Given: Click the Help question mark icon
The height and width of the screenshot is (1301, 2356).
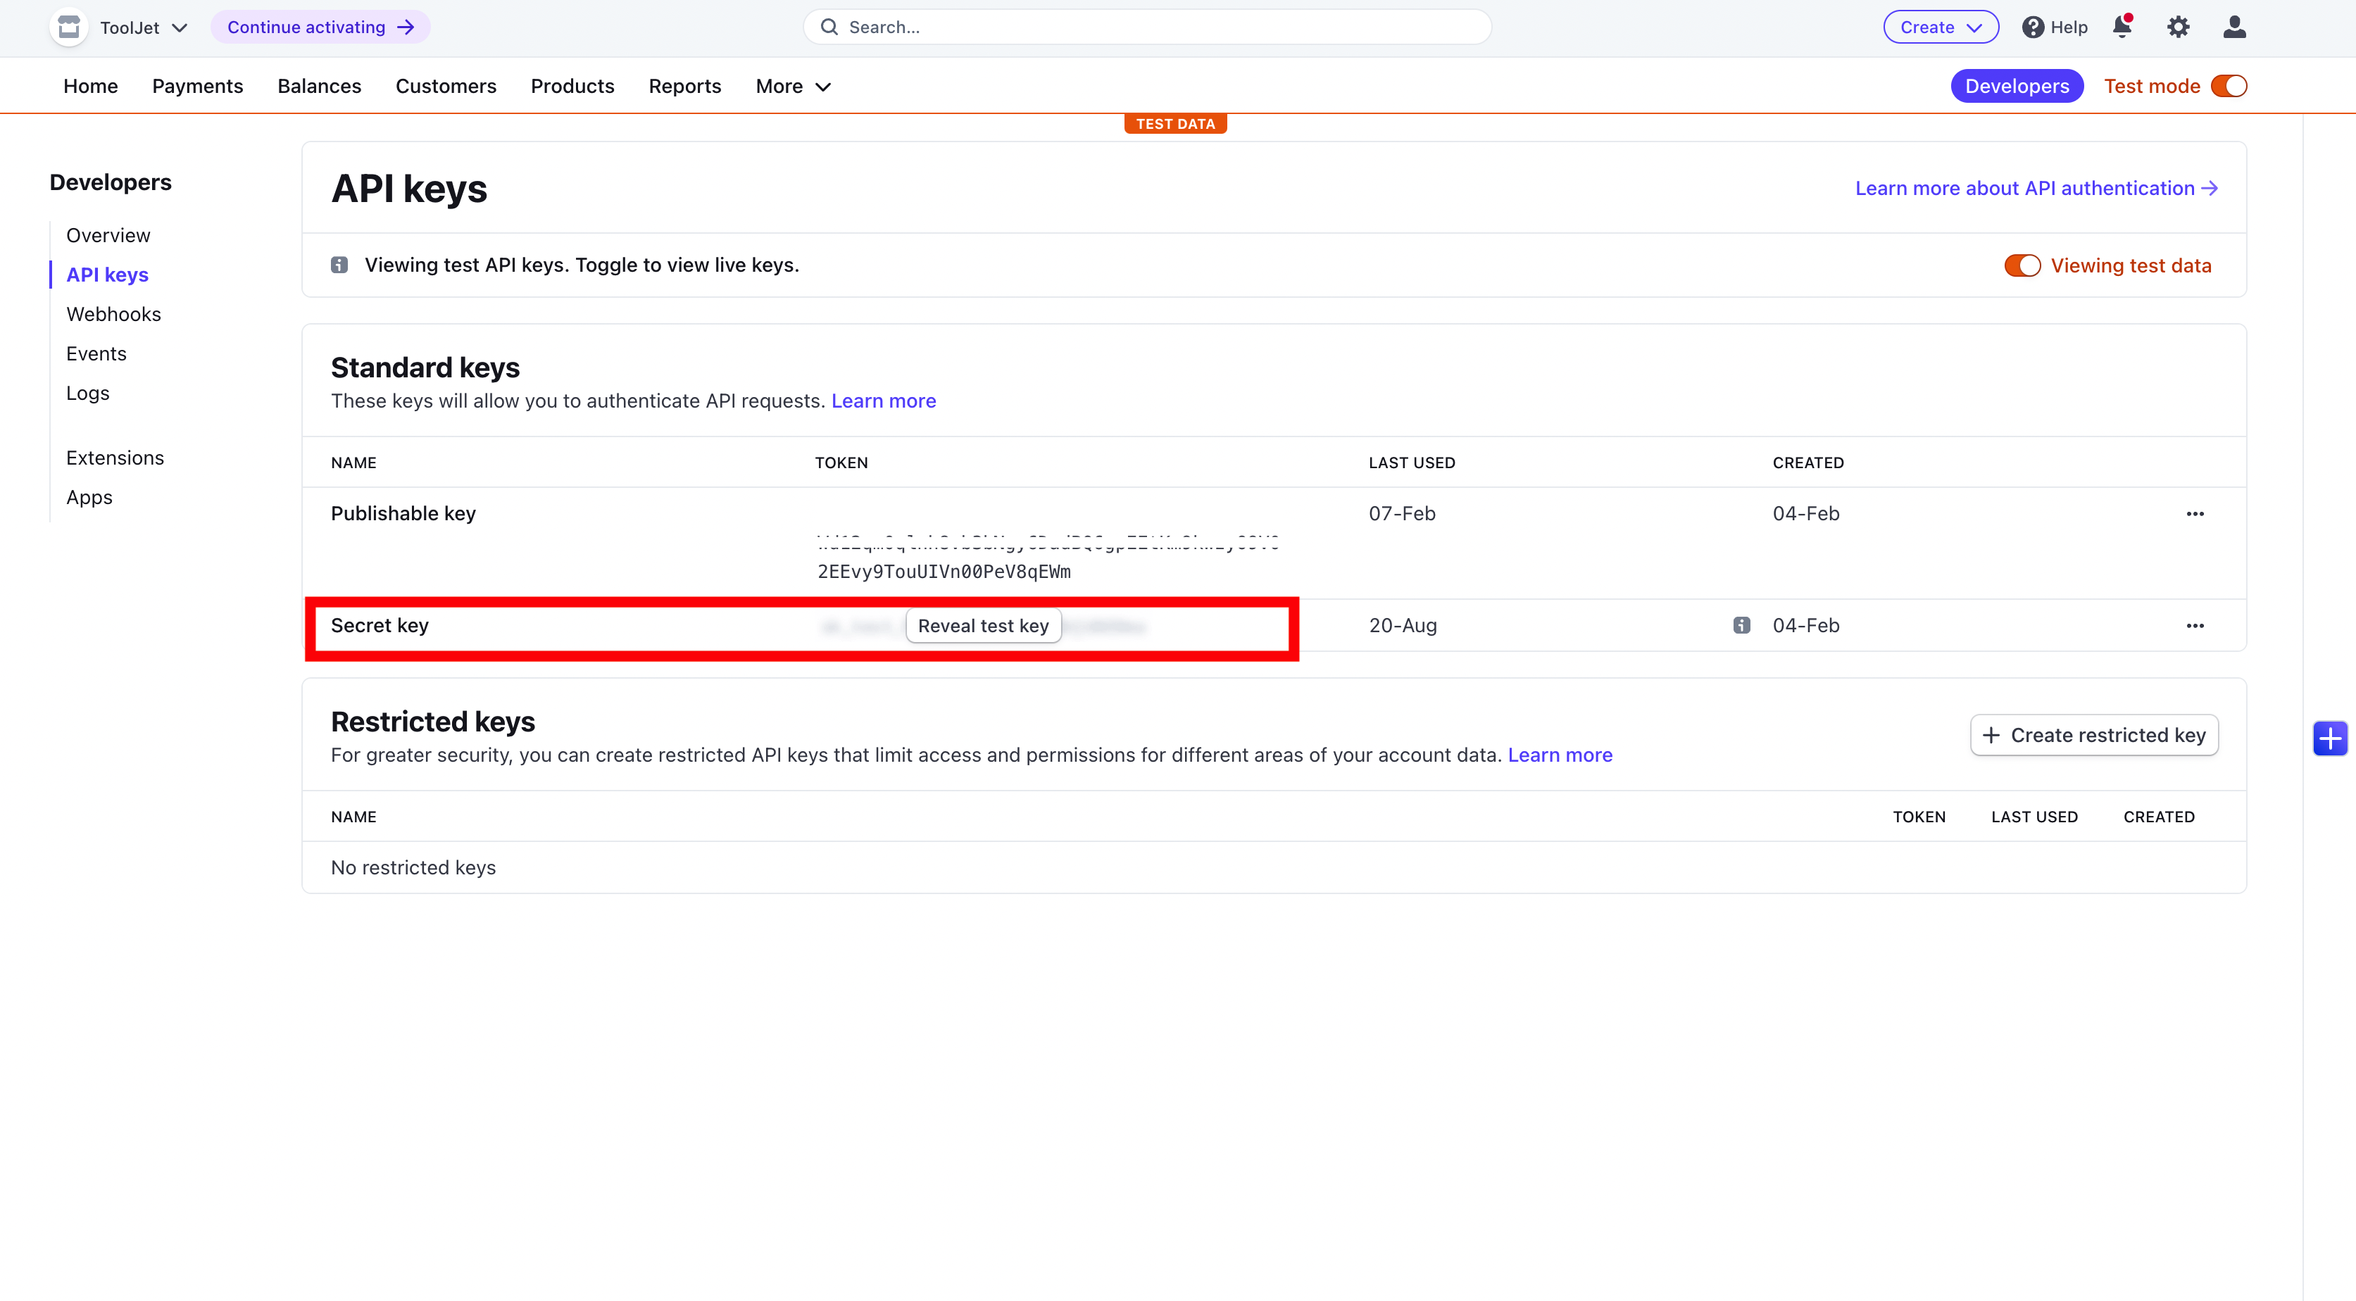Looking at the screenshot, I should pos(2032,27).
